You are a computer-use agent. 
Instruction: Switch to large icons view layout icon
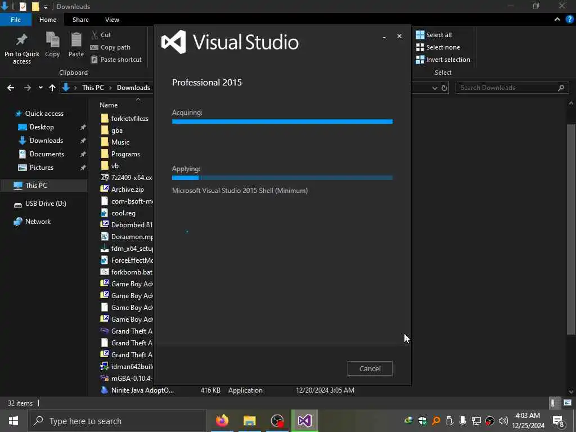coord(568,403)
